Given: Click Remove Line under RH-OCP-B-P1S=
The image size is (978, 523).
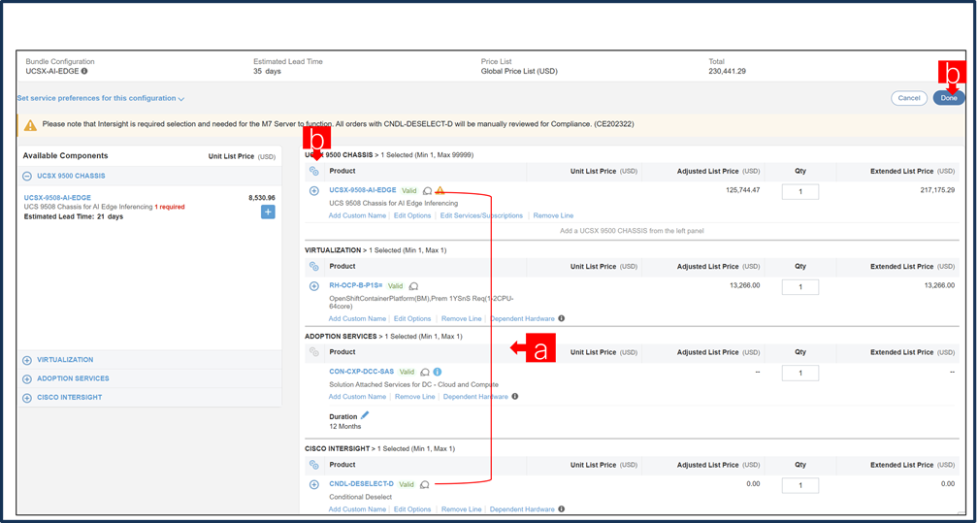Looking at the screenshot, I should (x=462, y=319).
